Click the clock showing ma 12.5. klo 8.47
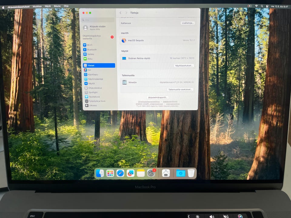Image resolution: width=291 pixels, height=218 pixels. coord(279,6)
